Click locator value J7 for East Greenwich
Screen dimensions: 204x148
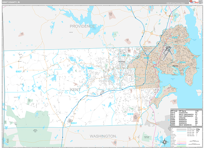point(196,116)
